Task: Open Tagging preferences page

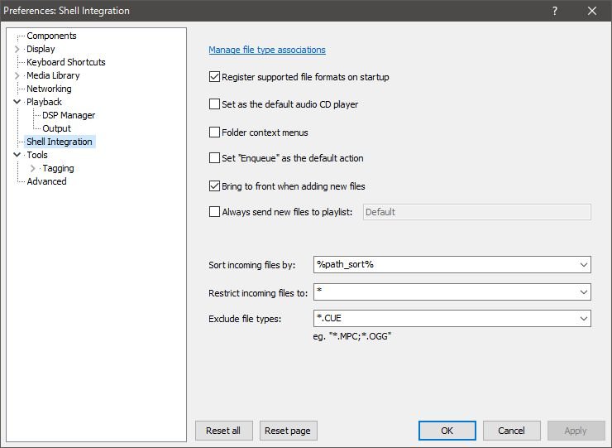Action: click(x=58, y=168)
